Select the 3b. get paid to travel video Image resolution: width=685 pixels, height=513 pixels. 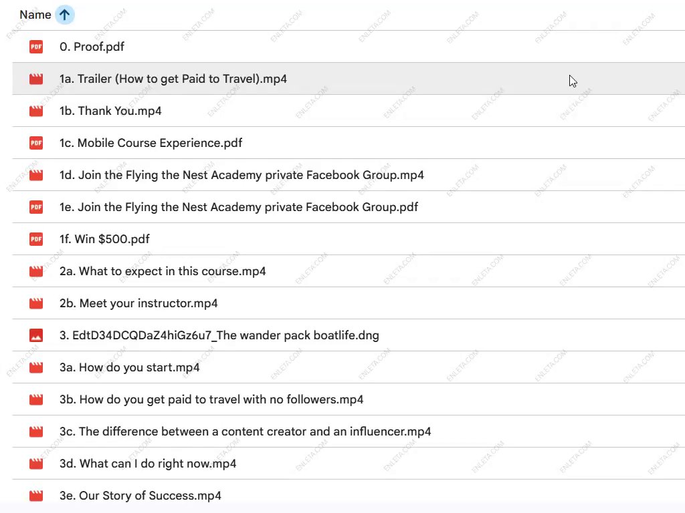[211, 399]
